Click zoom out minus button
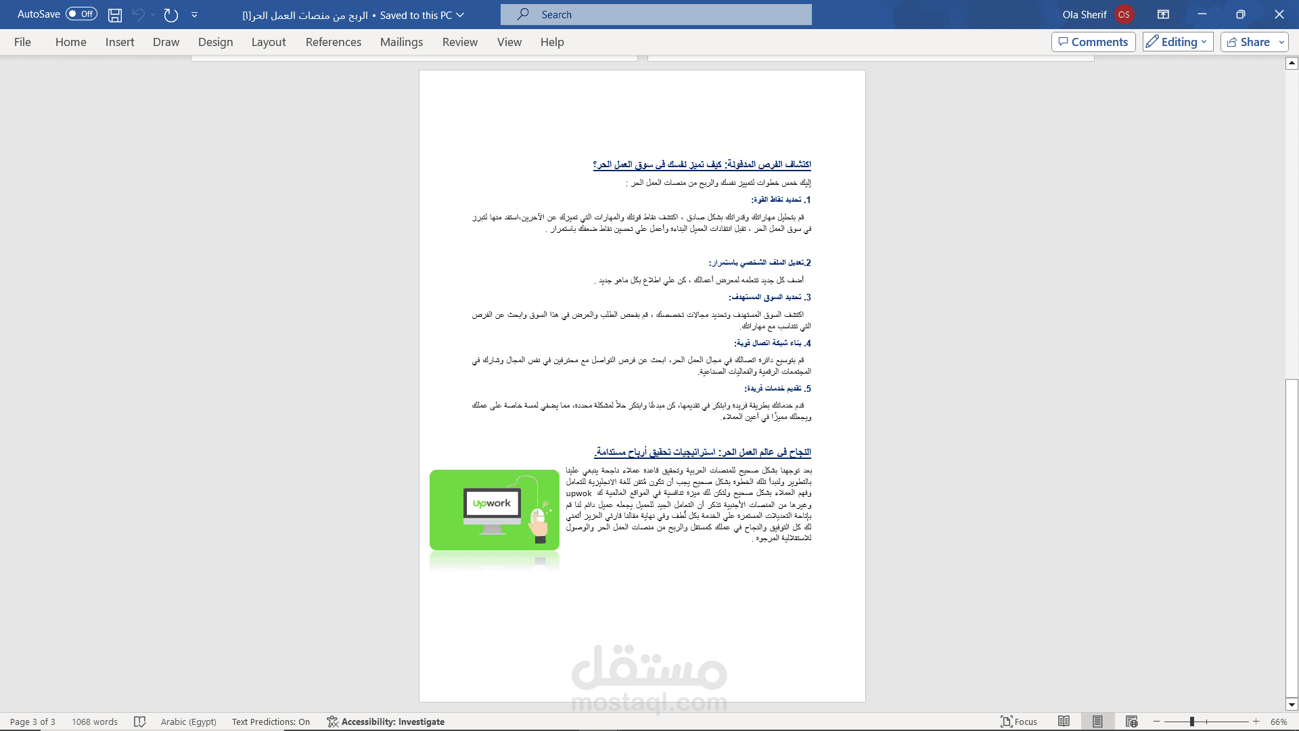 click(1157, 722)
